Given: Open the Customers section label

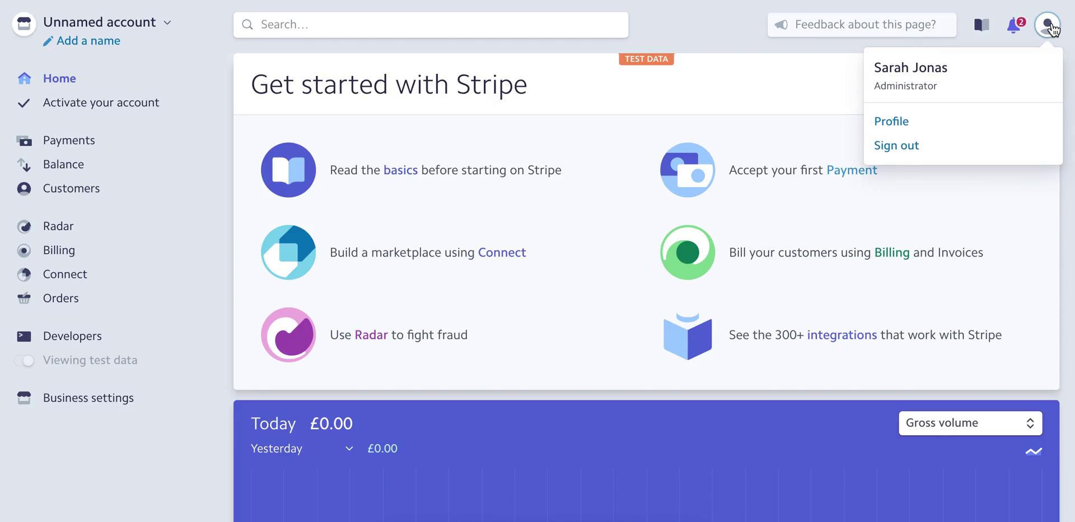Looking at the screenshot, I should (71, 189).
